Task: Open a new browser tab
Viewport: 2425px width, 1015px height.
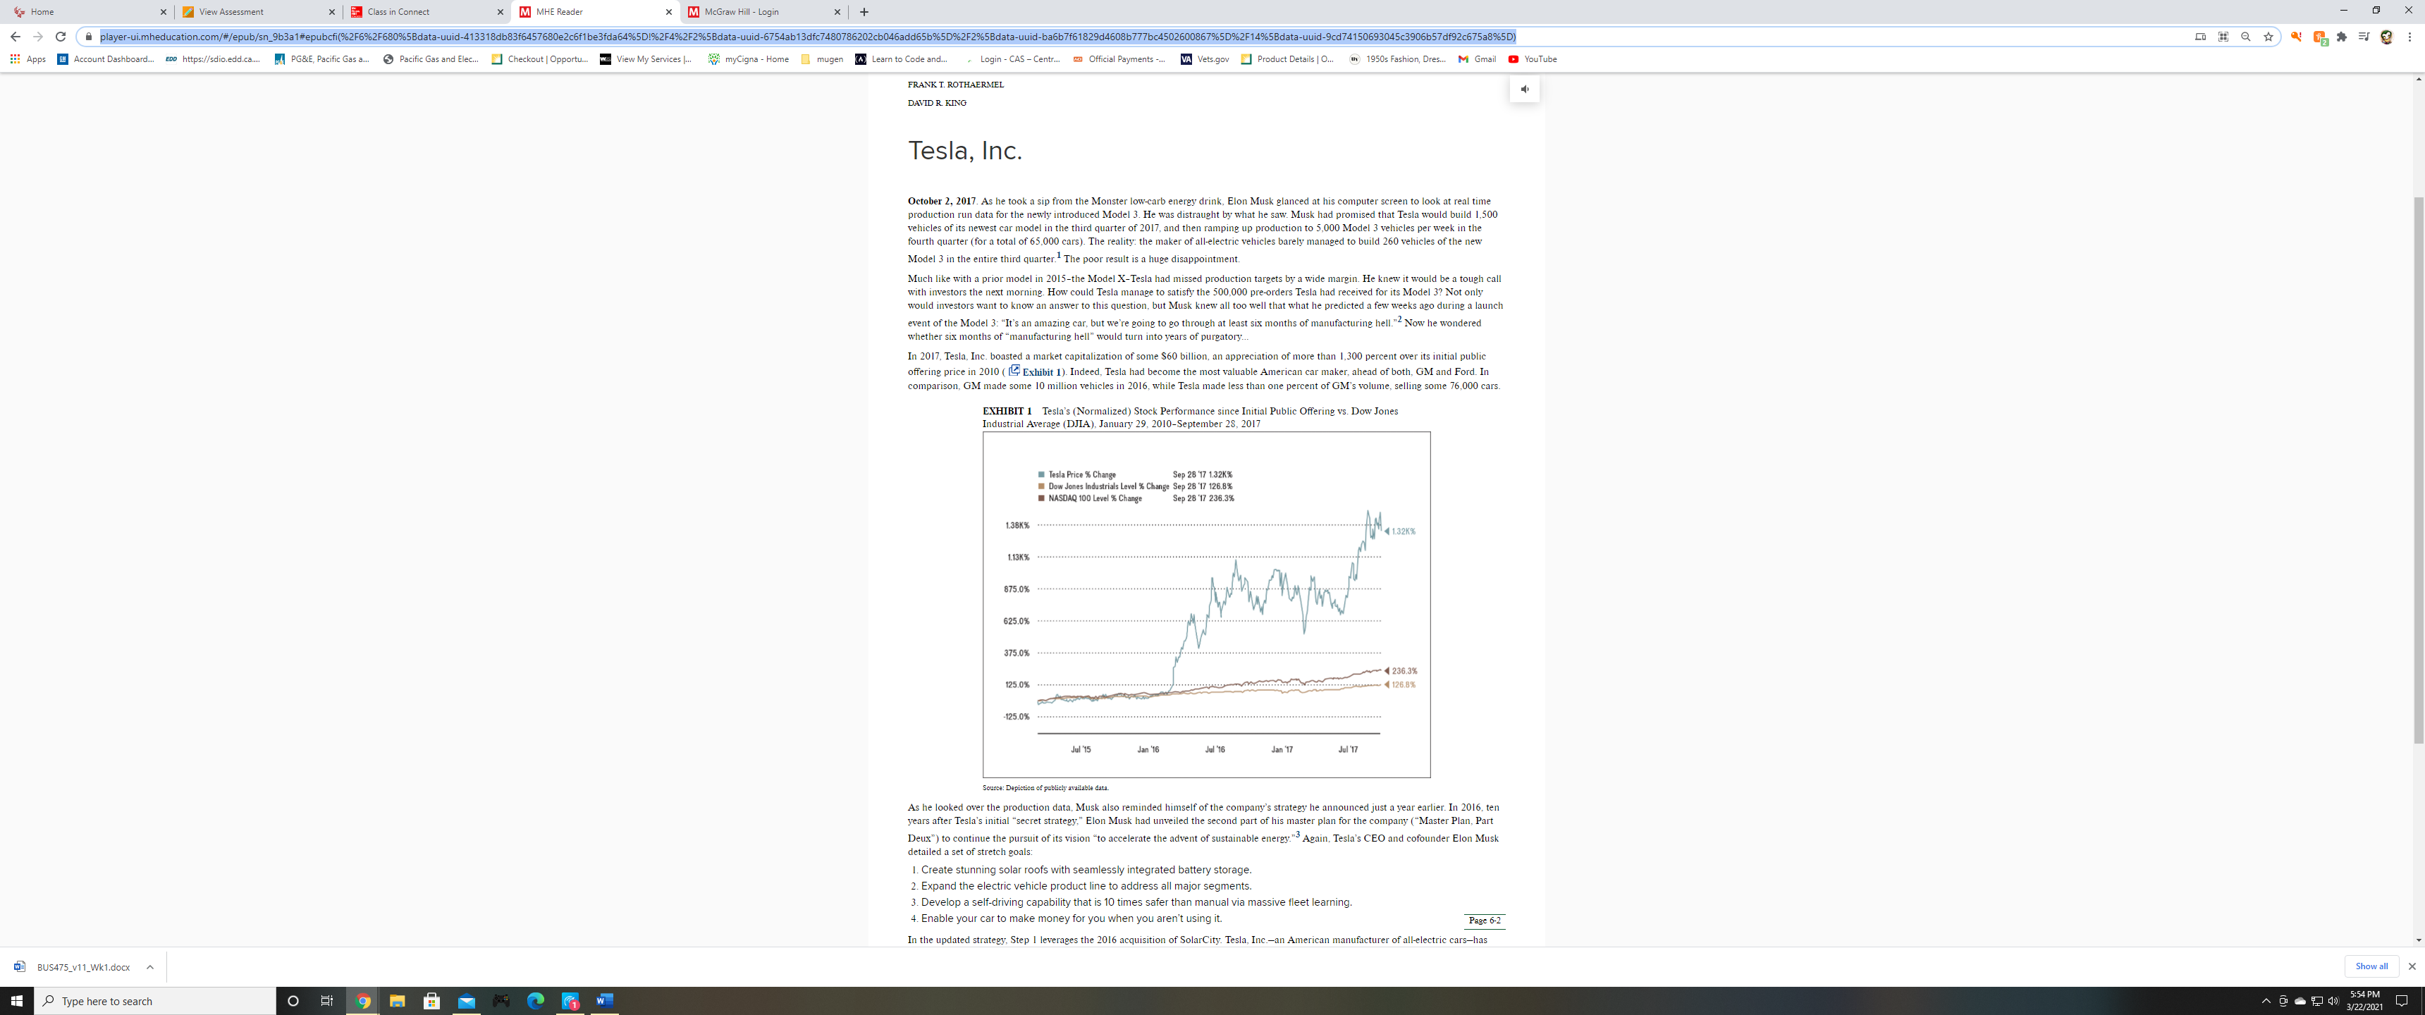Action: coord(864,12)
